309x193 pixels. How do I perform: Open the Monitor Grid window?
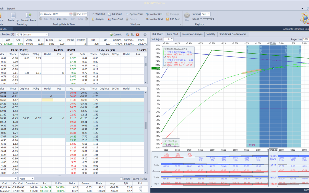[x=154, y=14]
